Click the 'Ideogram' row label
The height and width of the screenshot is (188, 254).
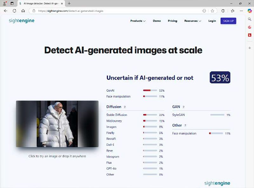[113, 157]
